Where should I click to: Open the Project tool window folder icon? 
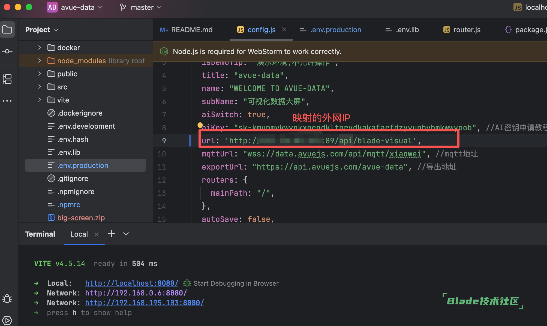7,29
